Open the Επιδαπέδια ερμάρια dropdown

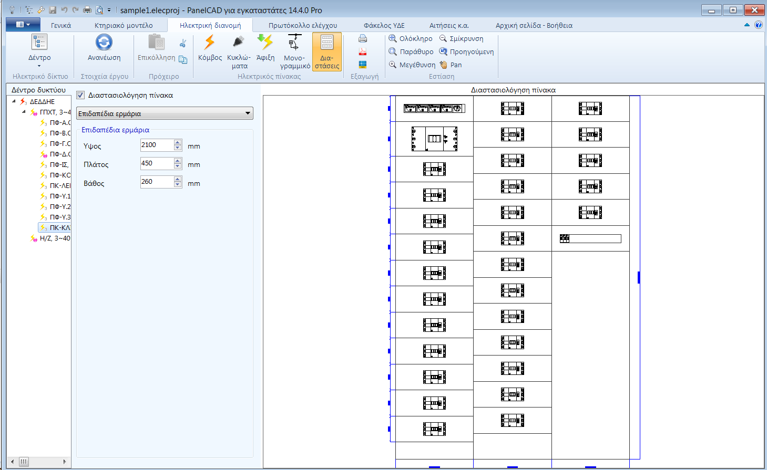coord(165,113)
